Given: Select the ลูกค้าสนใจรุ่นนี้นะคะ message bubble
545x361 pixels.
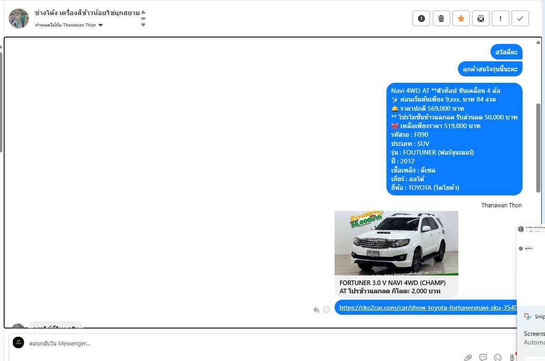Looking at the screenshot, I should click(490, 69).
